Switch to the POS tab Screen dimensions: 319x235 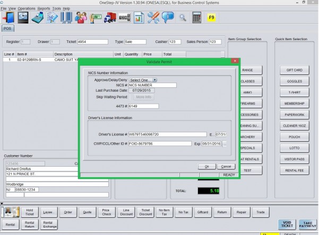[8, 29]
